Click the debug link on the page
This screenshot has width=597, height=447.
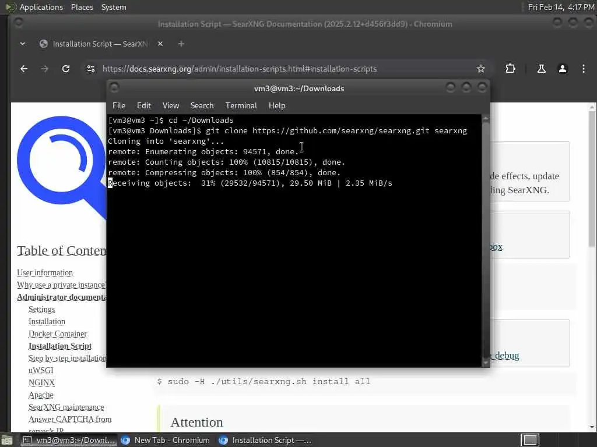point(507,356)
